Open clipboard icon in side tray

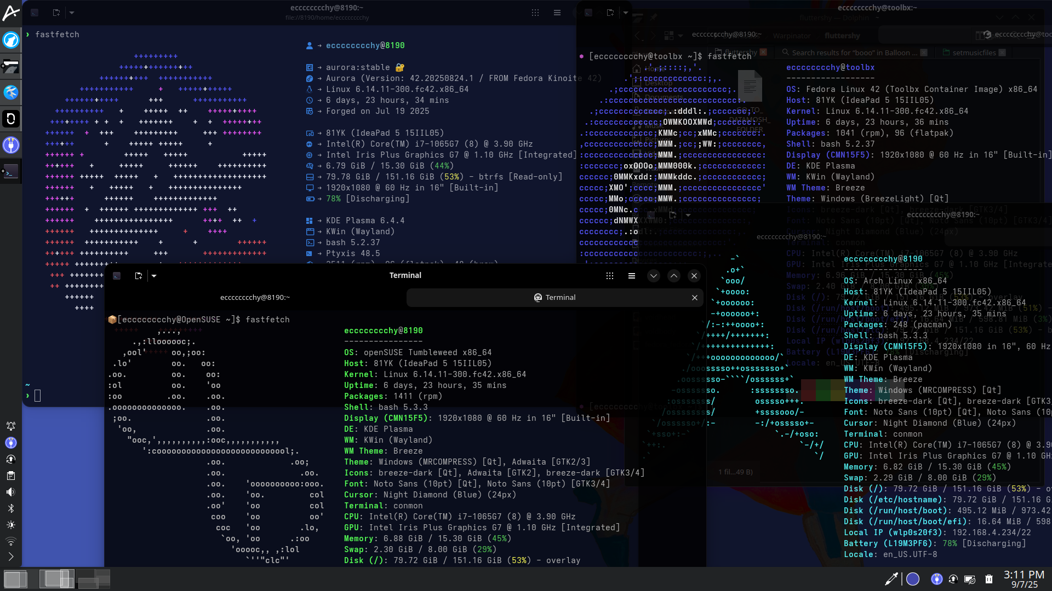click(11, 476)
